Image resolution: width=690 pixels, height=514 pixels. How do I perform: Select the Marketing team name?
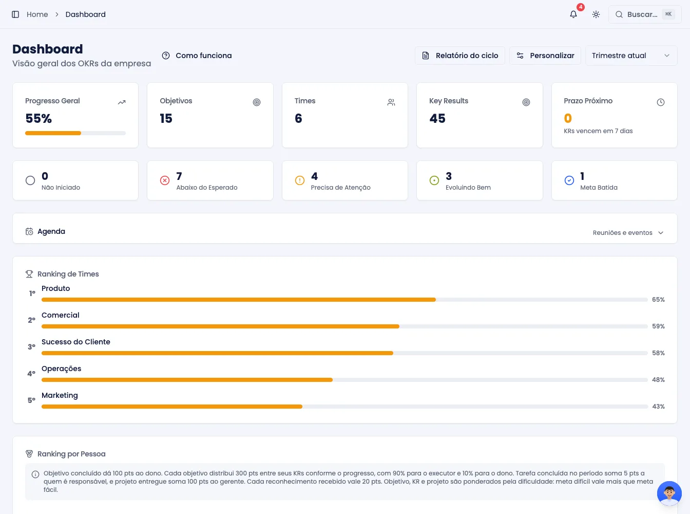pos(60,395)
